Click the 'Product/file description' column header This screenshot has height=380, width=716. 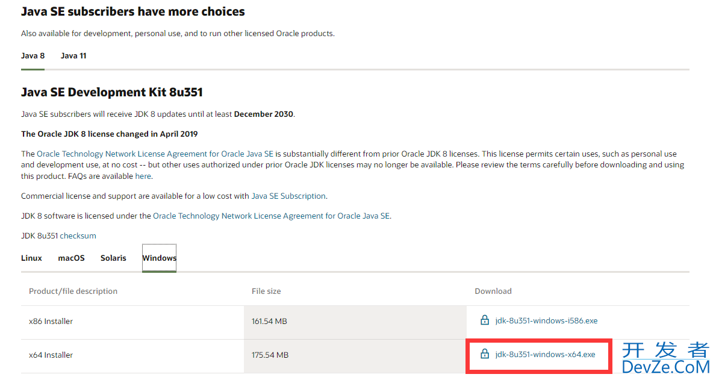73,291
